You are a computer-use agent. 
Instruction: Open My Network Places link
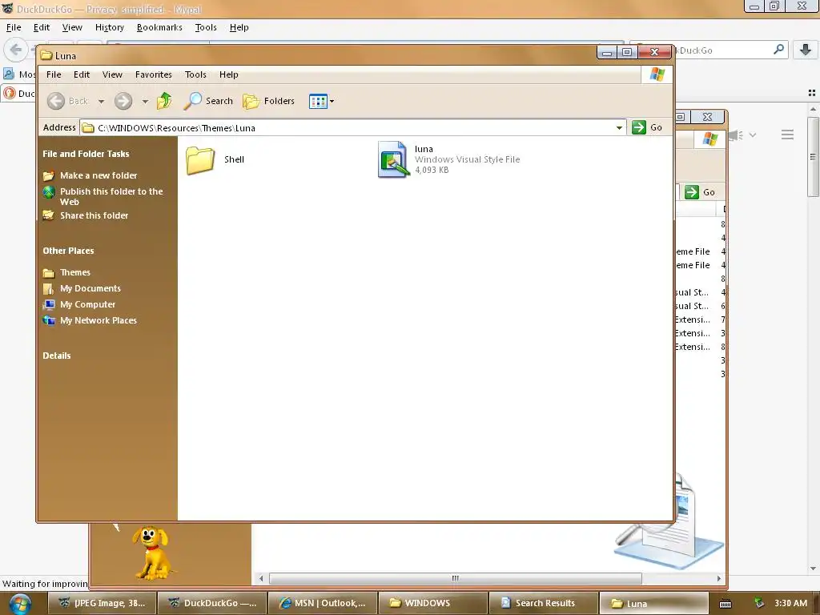pyautogui.click(x=98, y=320)
